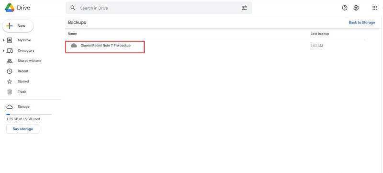Click the Google Drive logo
Screen dimensions: 383x173
tap(10, 8)
